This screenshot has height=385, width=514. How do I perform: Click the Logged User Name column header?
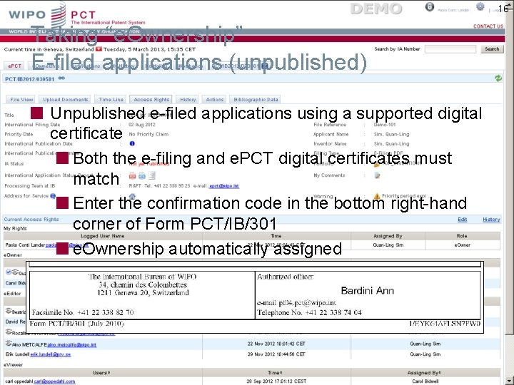[102, 236]
